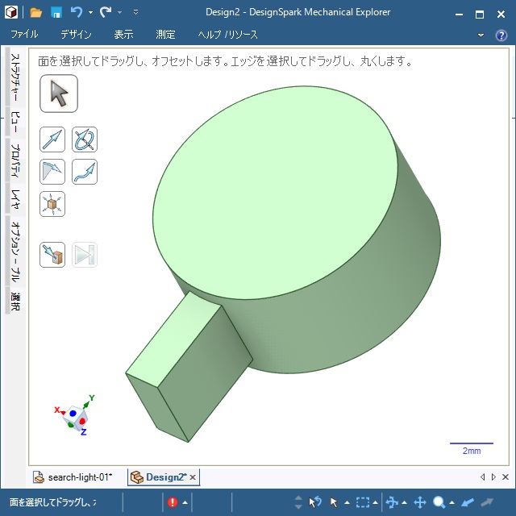Click the Pan tool in status bar

[420, 502]
